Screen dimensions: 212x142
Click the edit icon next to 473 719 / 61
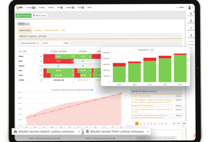coord(87,80)
